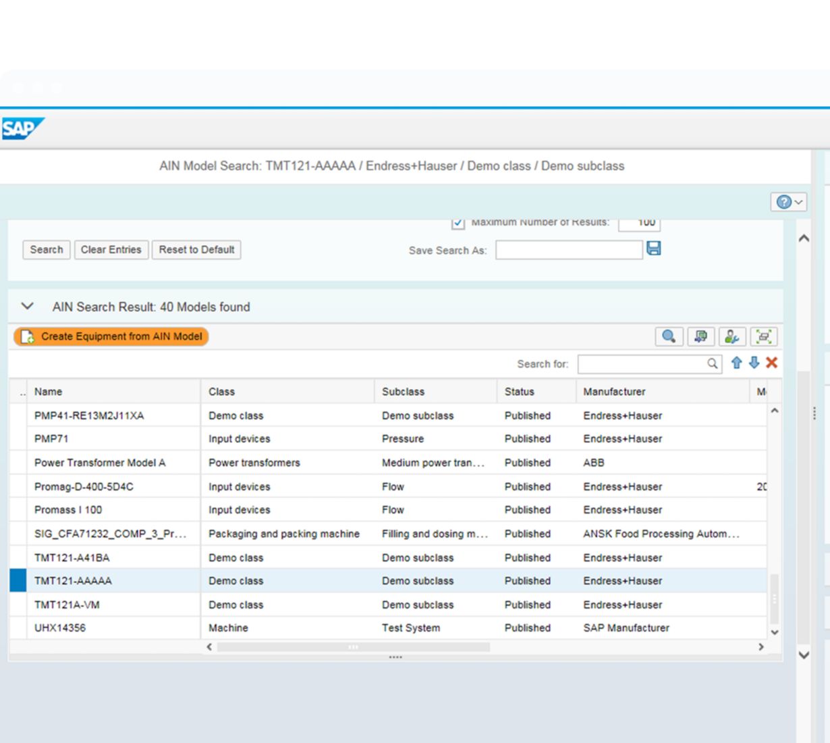The image size is (830, 743).
Task: Click the page scroll up chevron
Action: [804, 238]
